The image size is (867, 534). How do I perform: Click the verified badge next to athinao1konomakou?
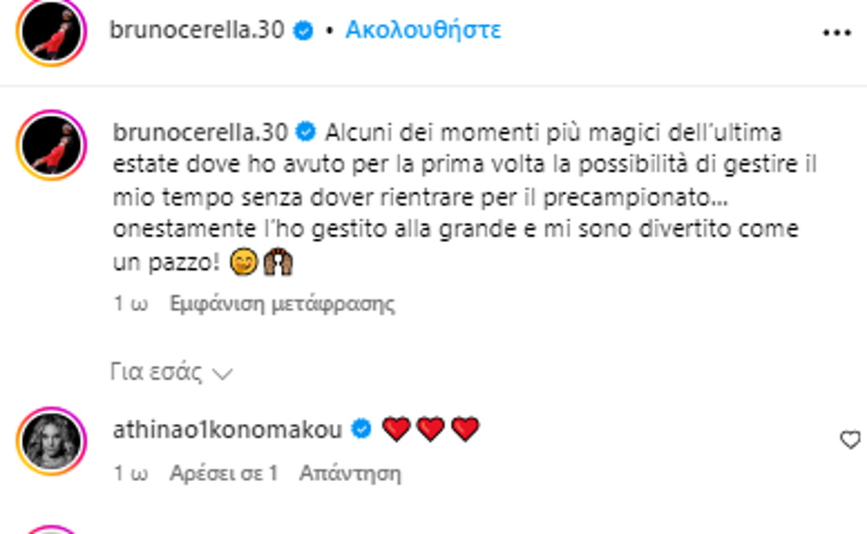coord(362,429)
